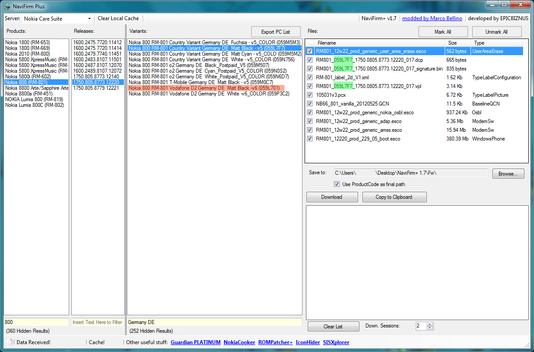Image resolution: width=534 pixels, height=352 pixels.
Task: Uncheck the NB66_801_vanilla QCN file checkbox
Action: tap(310, 104)
